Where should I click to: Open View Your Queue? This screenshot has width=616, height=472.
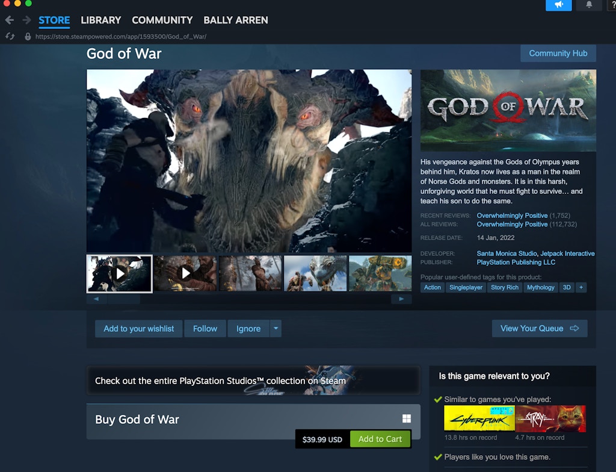coord(540,329)
